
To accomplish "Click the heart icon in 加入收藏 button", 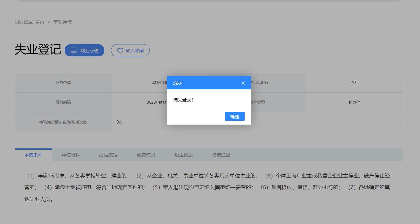I will point(120,51).
